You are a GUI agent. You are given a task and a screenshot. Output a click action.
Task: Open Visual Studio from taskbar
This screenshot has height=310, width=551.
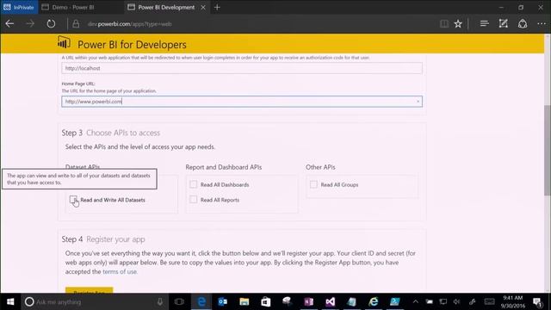330,301
